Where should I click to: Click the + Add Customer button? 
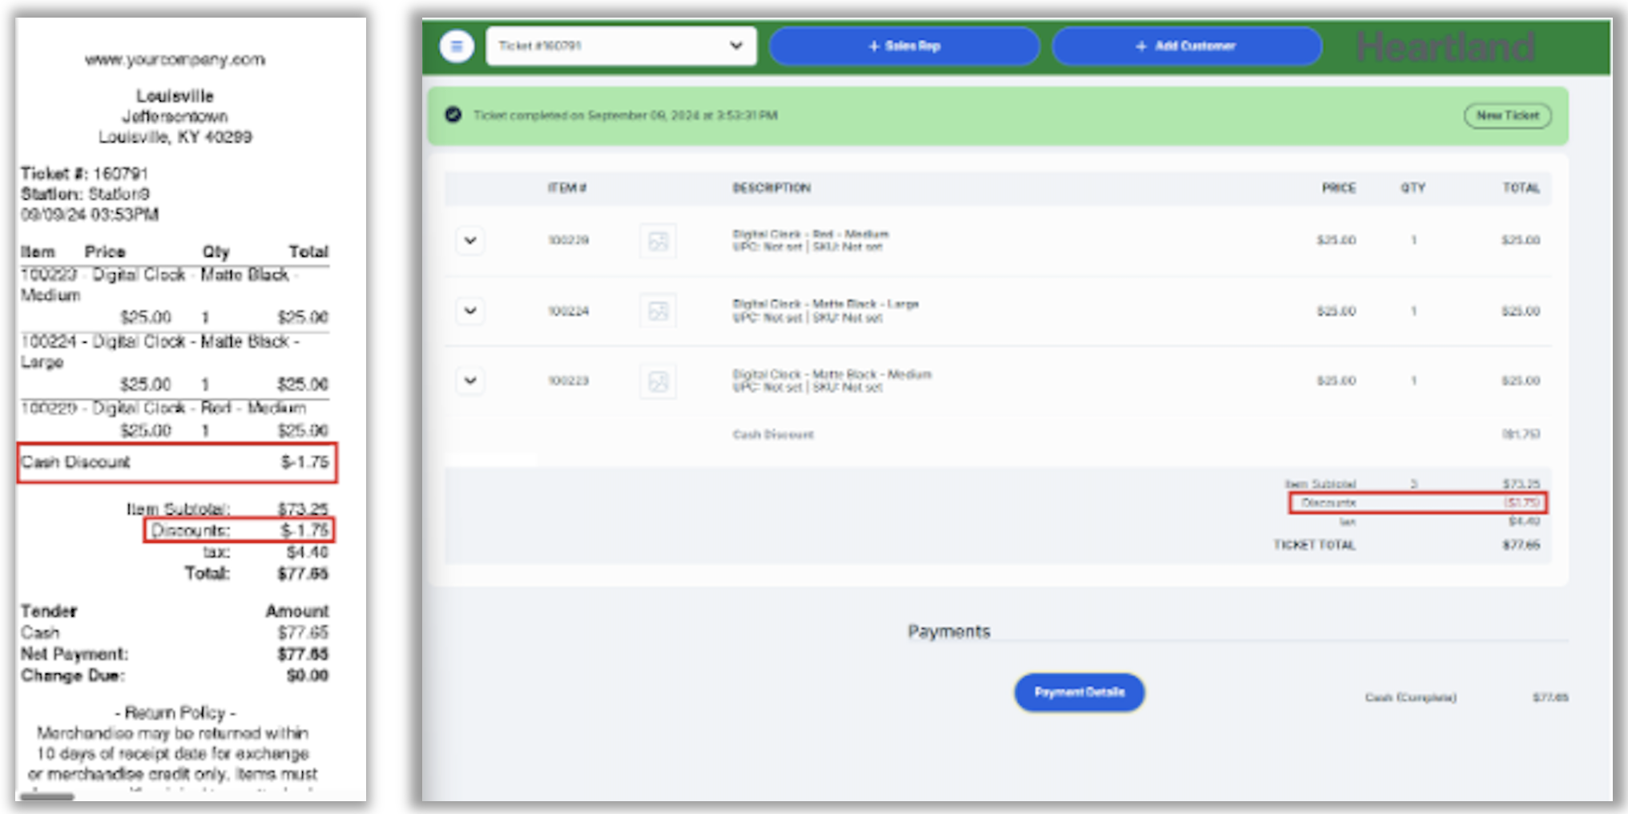[x=1186, y=46]
